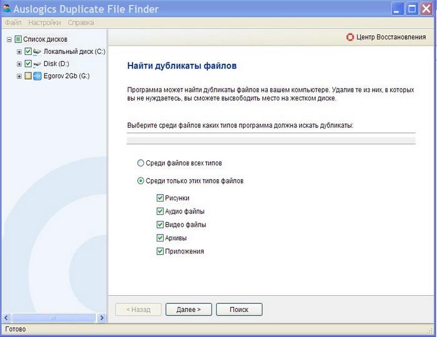
Task: Select Среди только этих типов файлов radio
Action: tap(140, 181)
